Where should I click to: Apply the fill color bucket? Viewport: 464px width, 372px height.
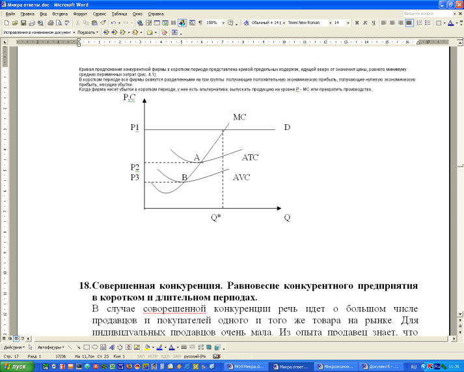pos(147,347)
